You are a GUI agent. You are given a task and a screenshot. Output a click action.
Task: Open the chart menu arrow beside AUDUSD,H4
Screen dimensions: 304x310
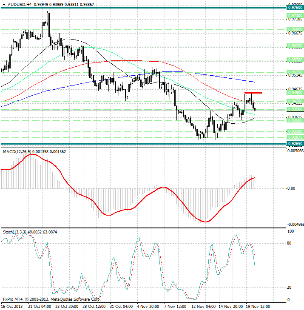[x=4, y=5]
